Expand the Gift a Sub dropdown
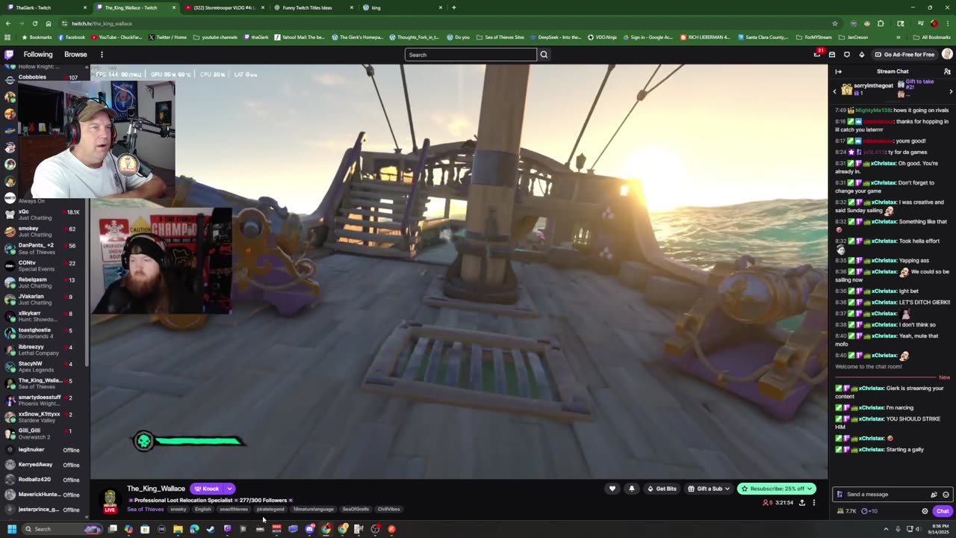 coord(727,489)
